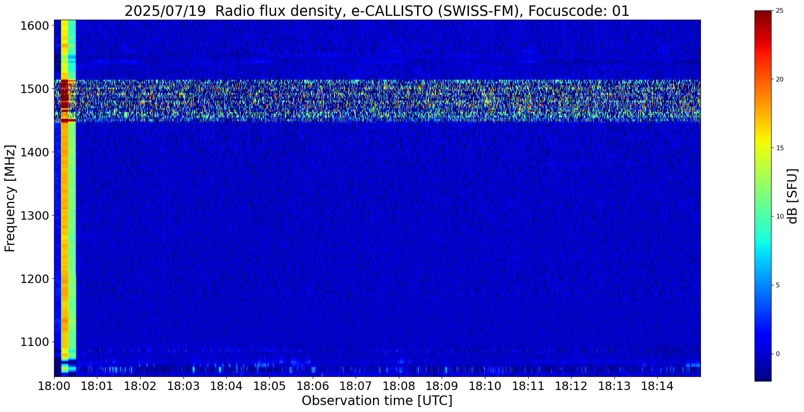Click the 1600 frequency tick label
Screen dimensions: 804x412
pyautogui.click(x=34, y=26)
